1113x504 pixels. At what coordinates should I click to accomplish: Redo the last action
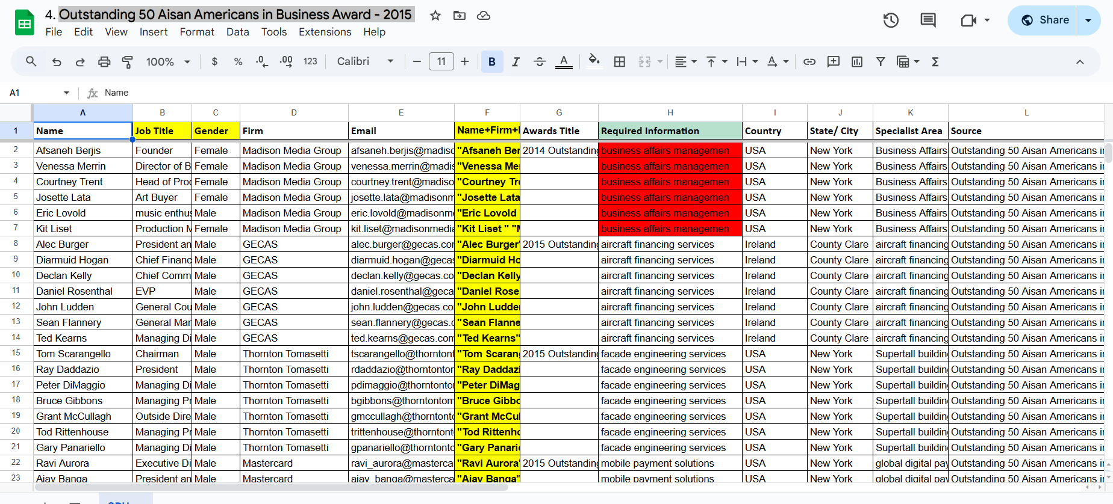coord(80,61)
